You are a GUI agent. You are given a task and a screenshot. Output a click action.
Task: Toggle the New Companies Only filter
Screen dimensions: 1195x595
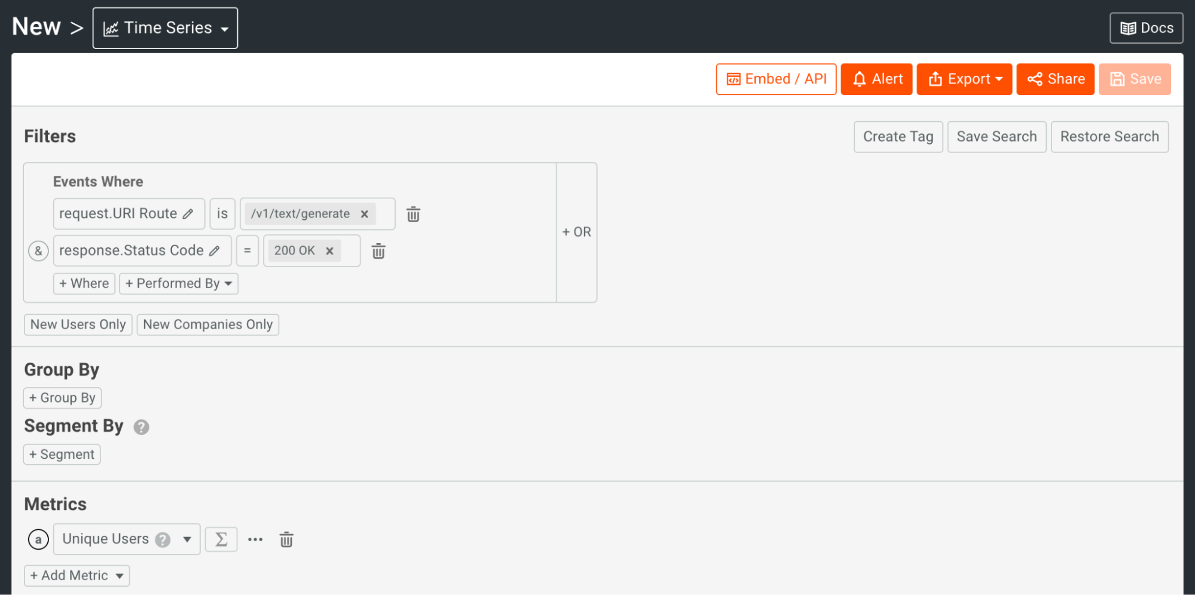click(207, 324)
